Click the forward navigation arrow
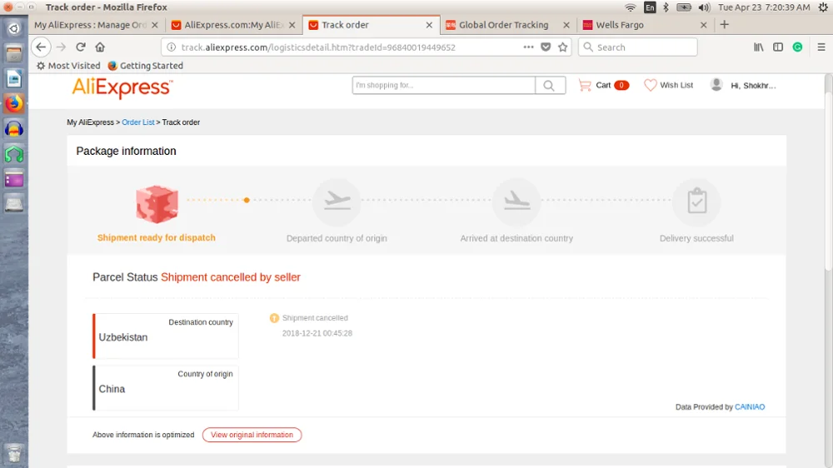 (61, 47)
